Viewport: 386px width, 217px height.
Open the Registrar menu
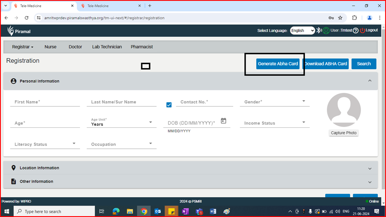coord(23,47)
